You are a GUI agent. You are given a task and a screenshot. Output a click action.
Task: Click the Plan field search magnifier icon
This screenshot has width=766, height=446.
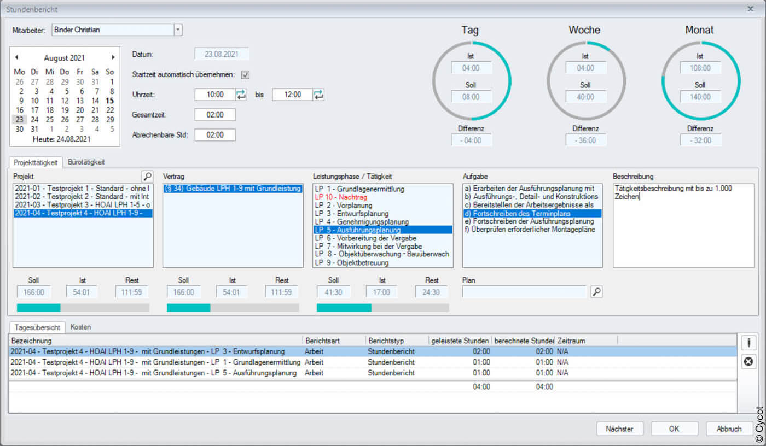point(596,292)
